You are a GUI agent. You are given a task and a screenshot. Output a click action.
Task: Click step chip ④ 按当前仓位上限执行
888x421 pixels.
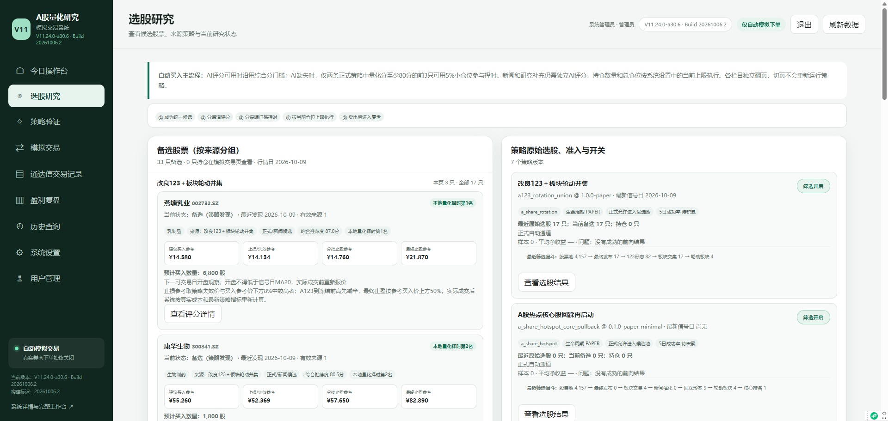(x=310, y=117)
